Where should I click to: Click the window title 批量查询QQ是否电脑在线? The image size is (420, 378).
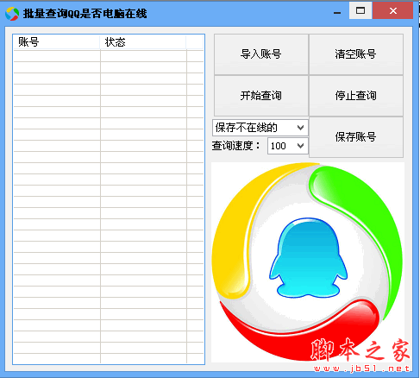(85, 14)
